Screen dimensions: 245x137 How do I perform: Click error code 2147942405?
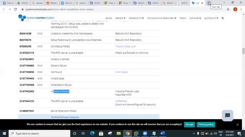(27, 91)
